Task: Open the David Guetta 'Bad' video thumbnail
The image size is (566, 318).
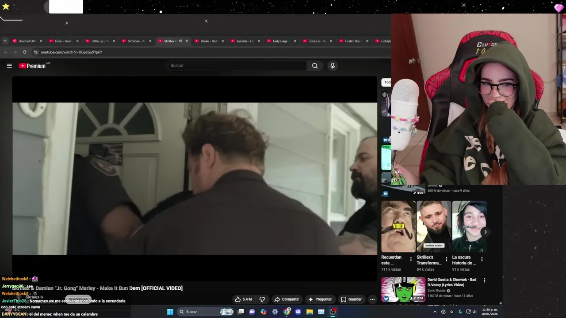Action: tap(403, 290)
